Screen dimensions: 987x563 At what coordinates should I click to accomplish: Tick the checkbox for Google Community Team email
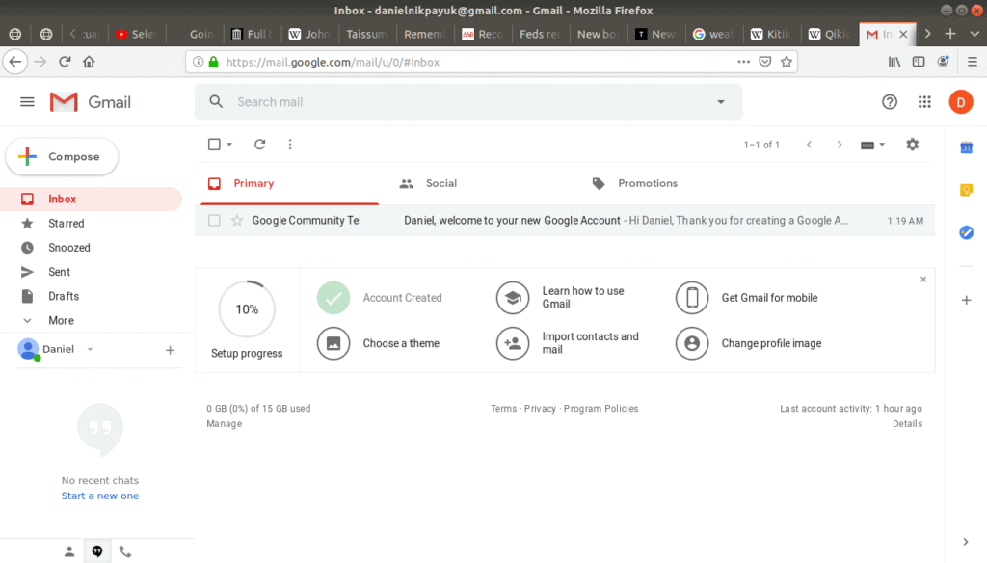click(214, 221)
